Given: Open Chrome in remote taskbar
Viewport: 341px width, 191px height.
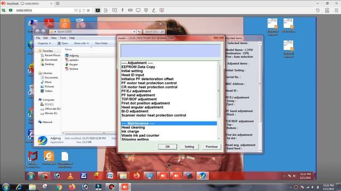Looking at the screenshot, I should click(44, 176).
